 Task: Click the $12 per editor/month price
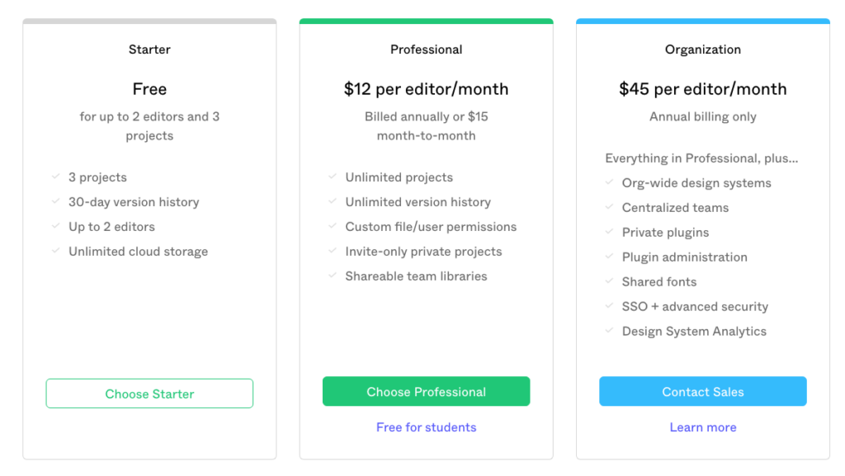point(426,89)
